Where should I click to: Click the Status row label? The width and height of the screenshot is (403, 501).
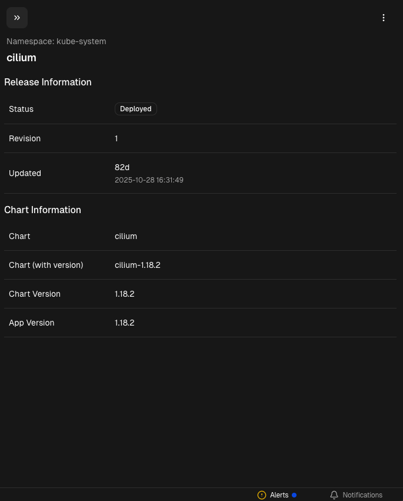tap(21, 109)
